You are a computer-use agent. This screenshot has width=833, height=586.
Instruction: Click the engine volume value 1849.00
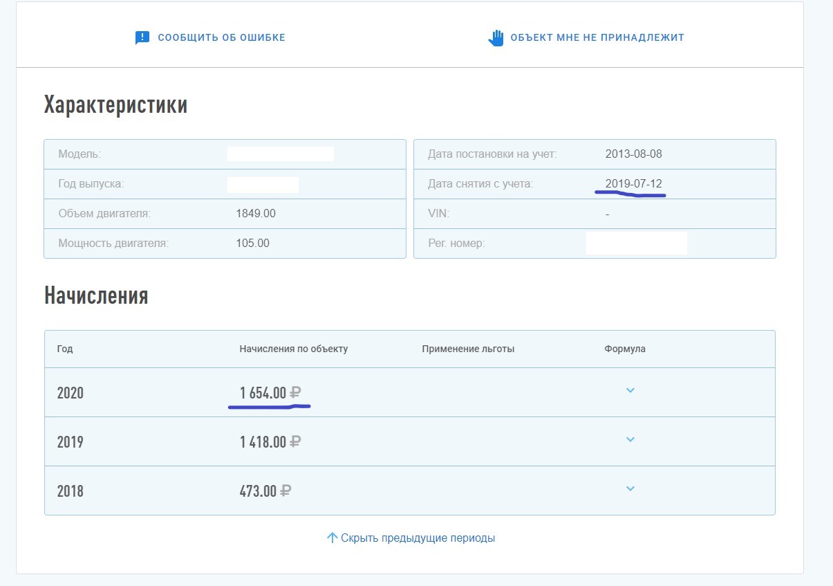click(x=256, y=214)
